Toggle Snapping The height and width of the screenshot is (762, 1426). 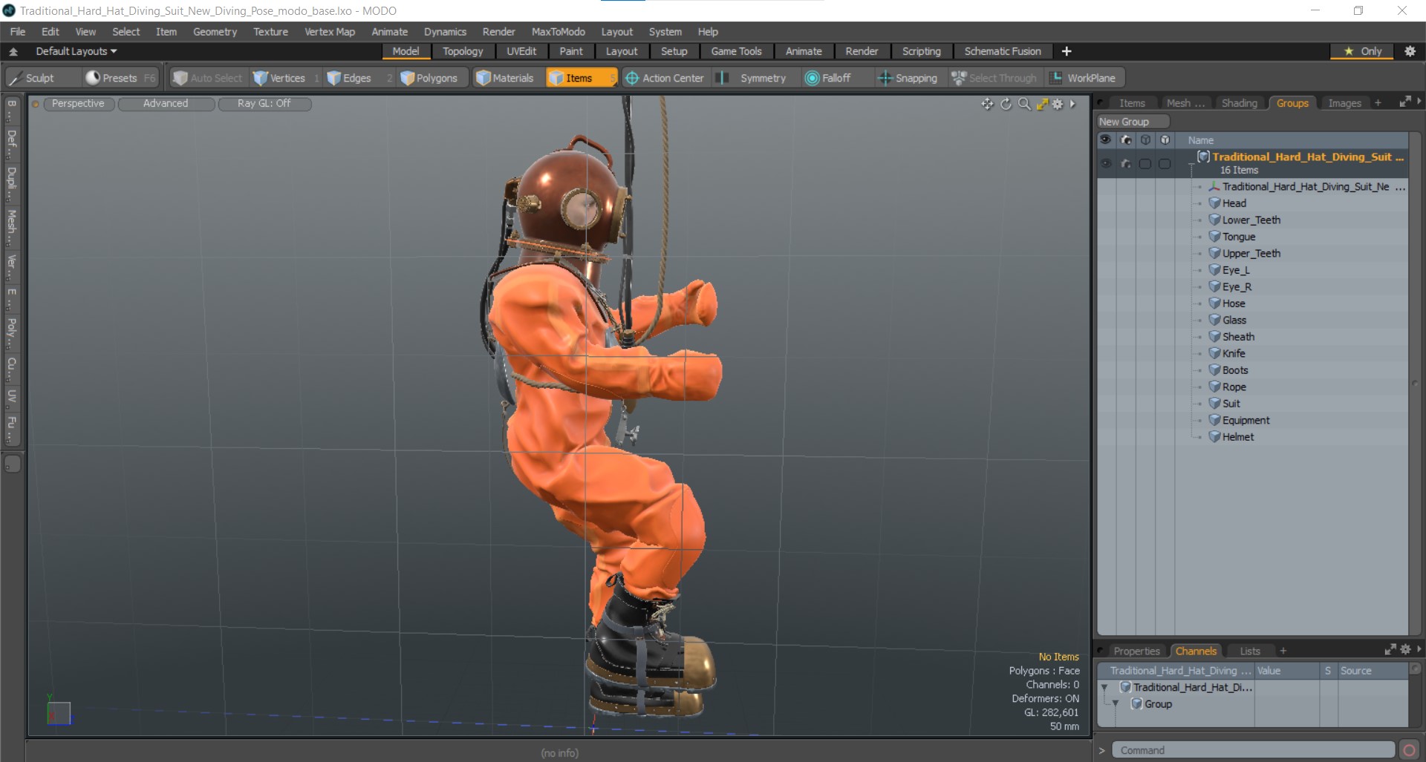908,78
